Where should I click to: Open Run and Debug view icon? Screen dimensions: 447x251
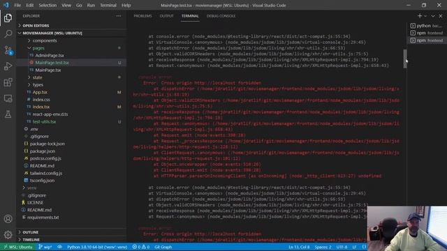point(8,66)
